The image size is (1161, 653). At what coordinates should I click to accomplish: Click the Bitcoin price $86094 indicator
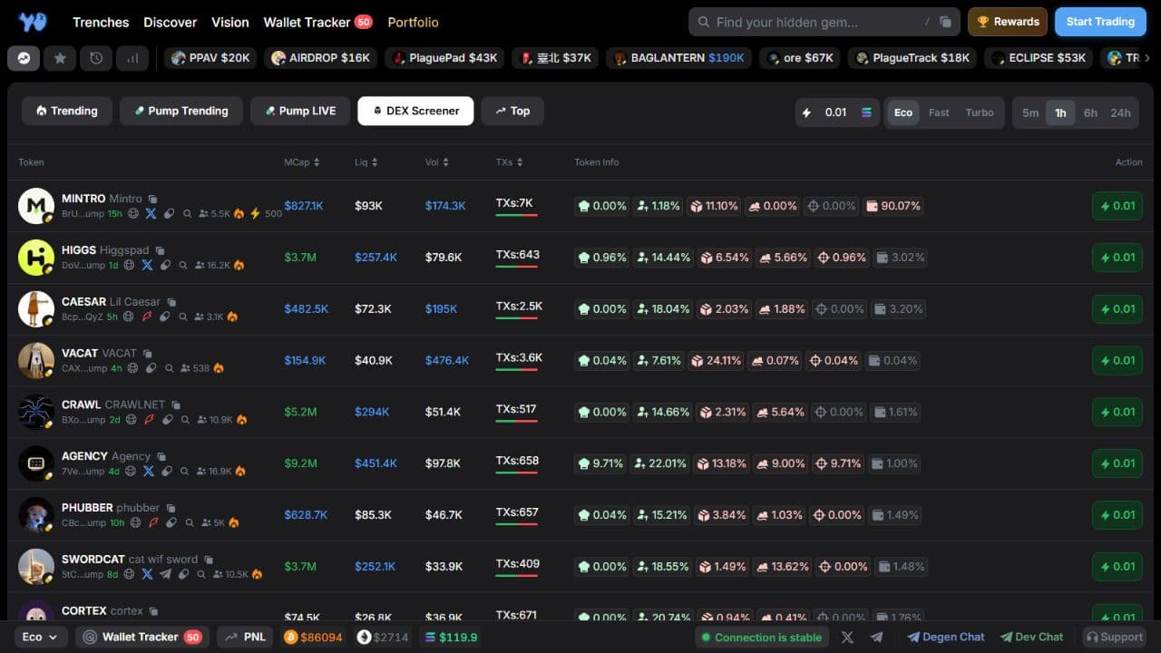pos(313,638)
